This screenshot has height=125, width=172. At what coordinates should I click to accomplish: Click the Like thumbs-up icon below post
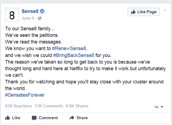tap(8, 118)
